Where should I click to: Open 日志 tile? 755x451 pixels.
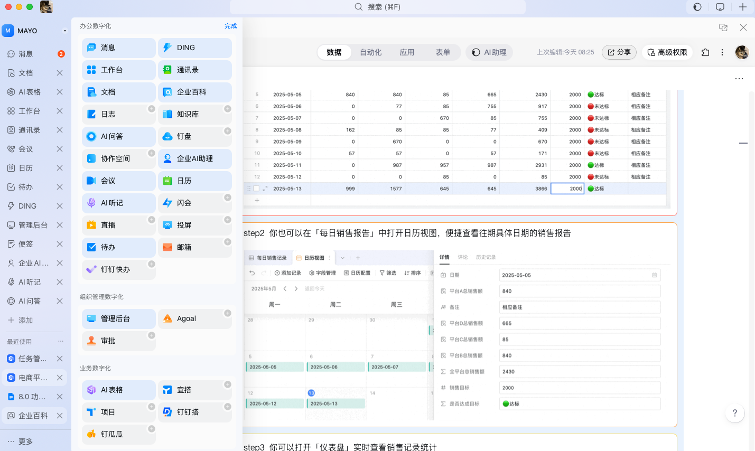(x=119, y=114)
